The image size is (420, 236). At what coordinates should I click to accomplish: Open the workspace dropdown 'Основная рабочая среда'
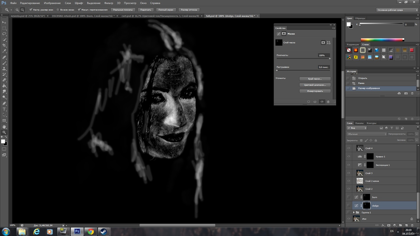pyautogui.click(x=397, y=10)
